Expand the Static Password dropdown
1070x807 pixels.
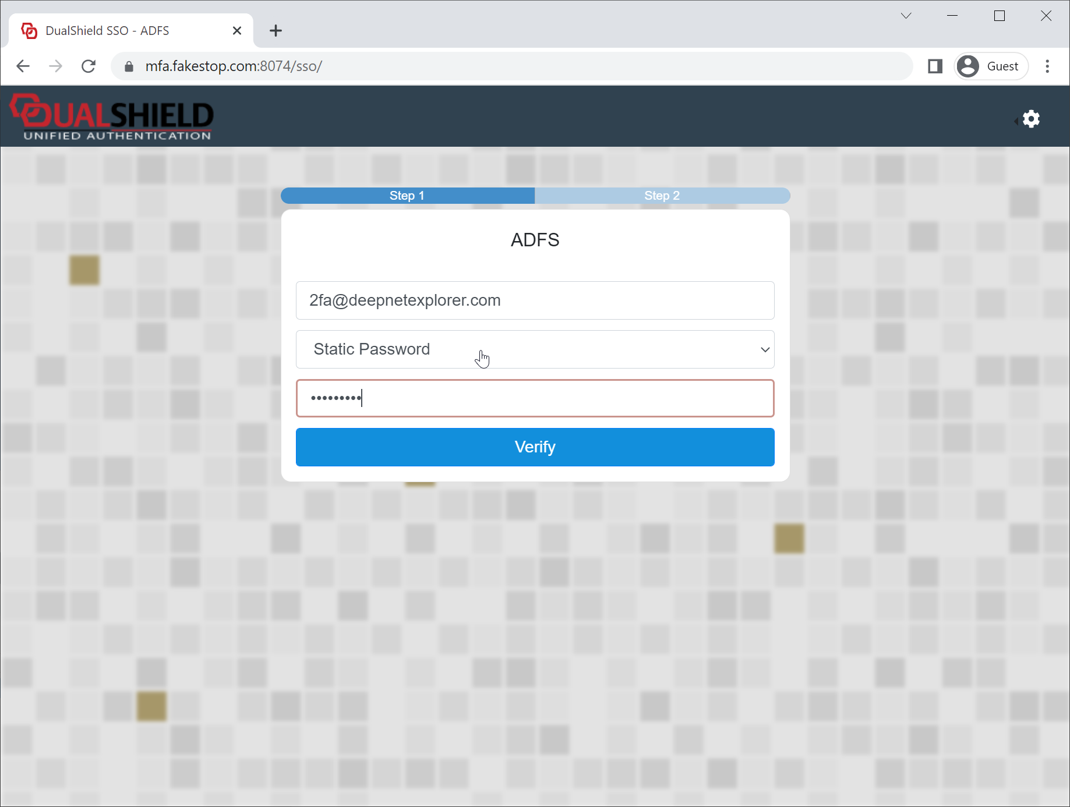(x=535, y=349)
